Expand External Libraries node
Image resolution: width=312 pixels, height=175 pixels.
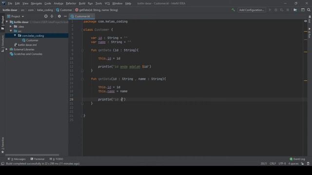pos(7,49)
